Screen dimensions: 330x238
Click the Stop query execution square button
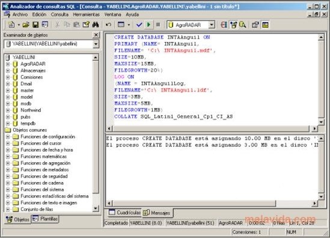(158, 25)
